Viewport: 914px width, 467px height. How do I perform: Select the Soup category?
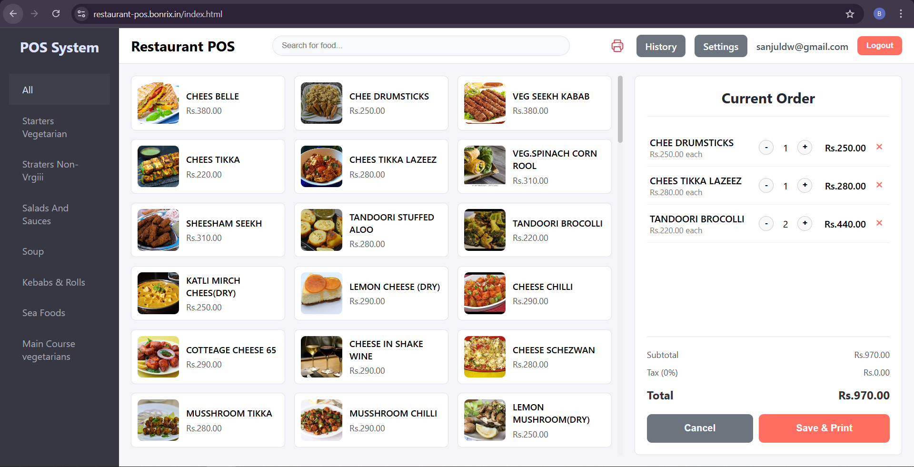[x=33, y=251]
